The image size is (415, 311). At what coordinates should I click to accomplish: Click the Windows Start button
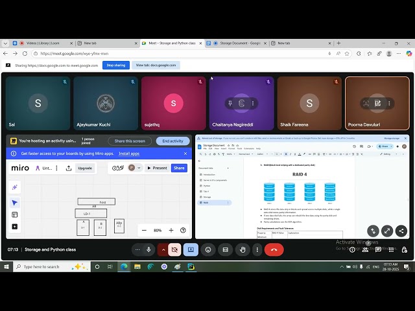(6, 267)
